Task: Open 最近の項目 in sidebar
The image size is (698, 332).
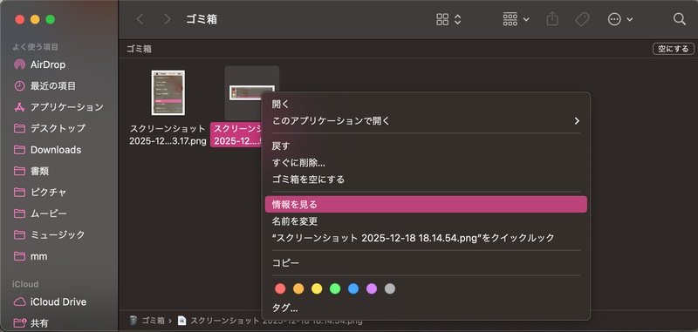Action: [x=53, y=85]
